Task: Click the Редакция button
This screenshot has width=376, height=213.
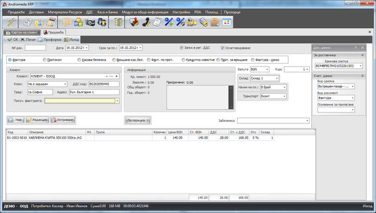Action: (x=37, y=120)
